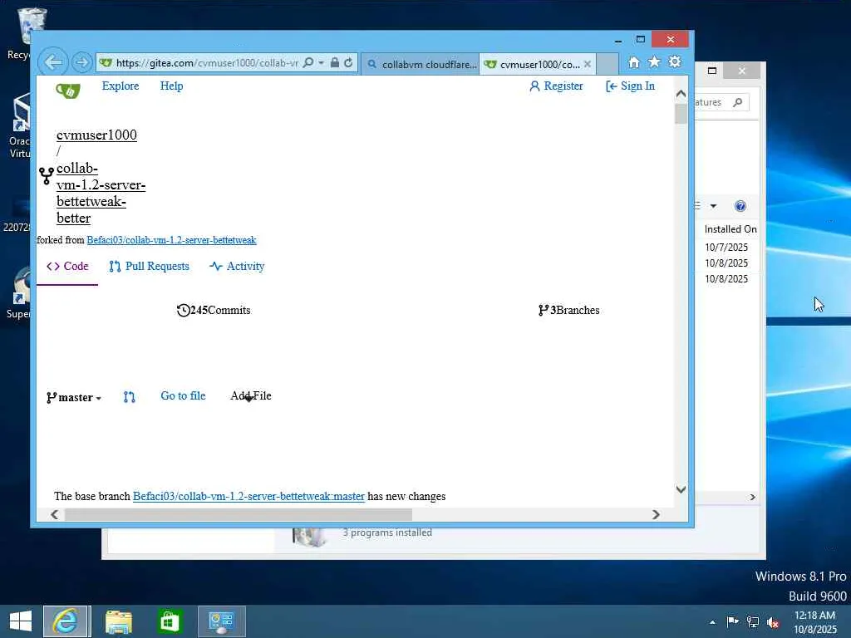The image size is (851, 638).
Task: Open the view options dropdown in background window
Action: [x=713, y=206]
